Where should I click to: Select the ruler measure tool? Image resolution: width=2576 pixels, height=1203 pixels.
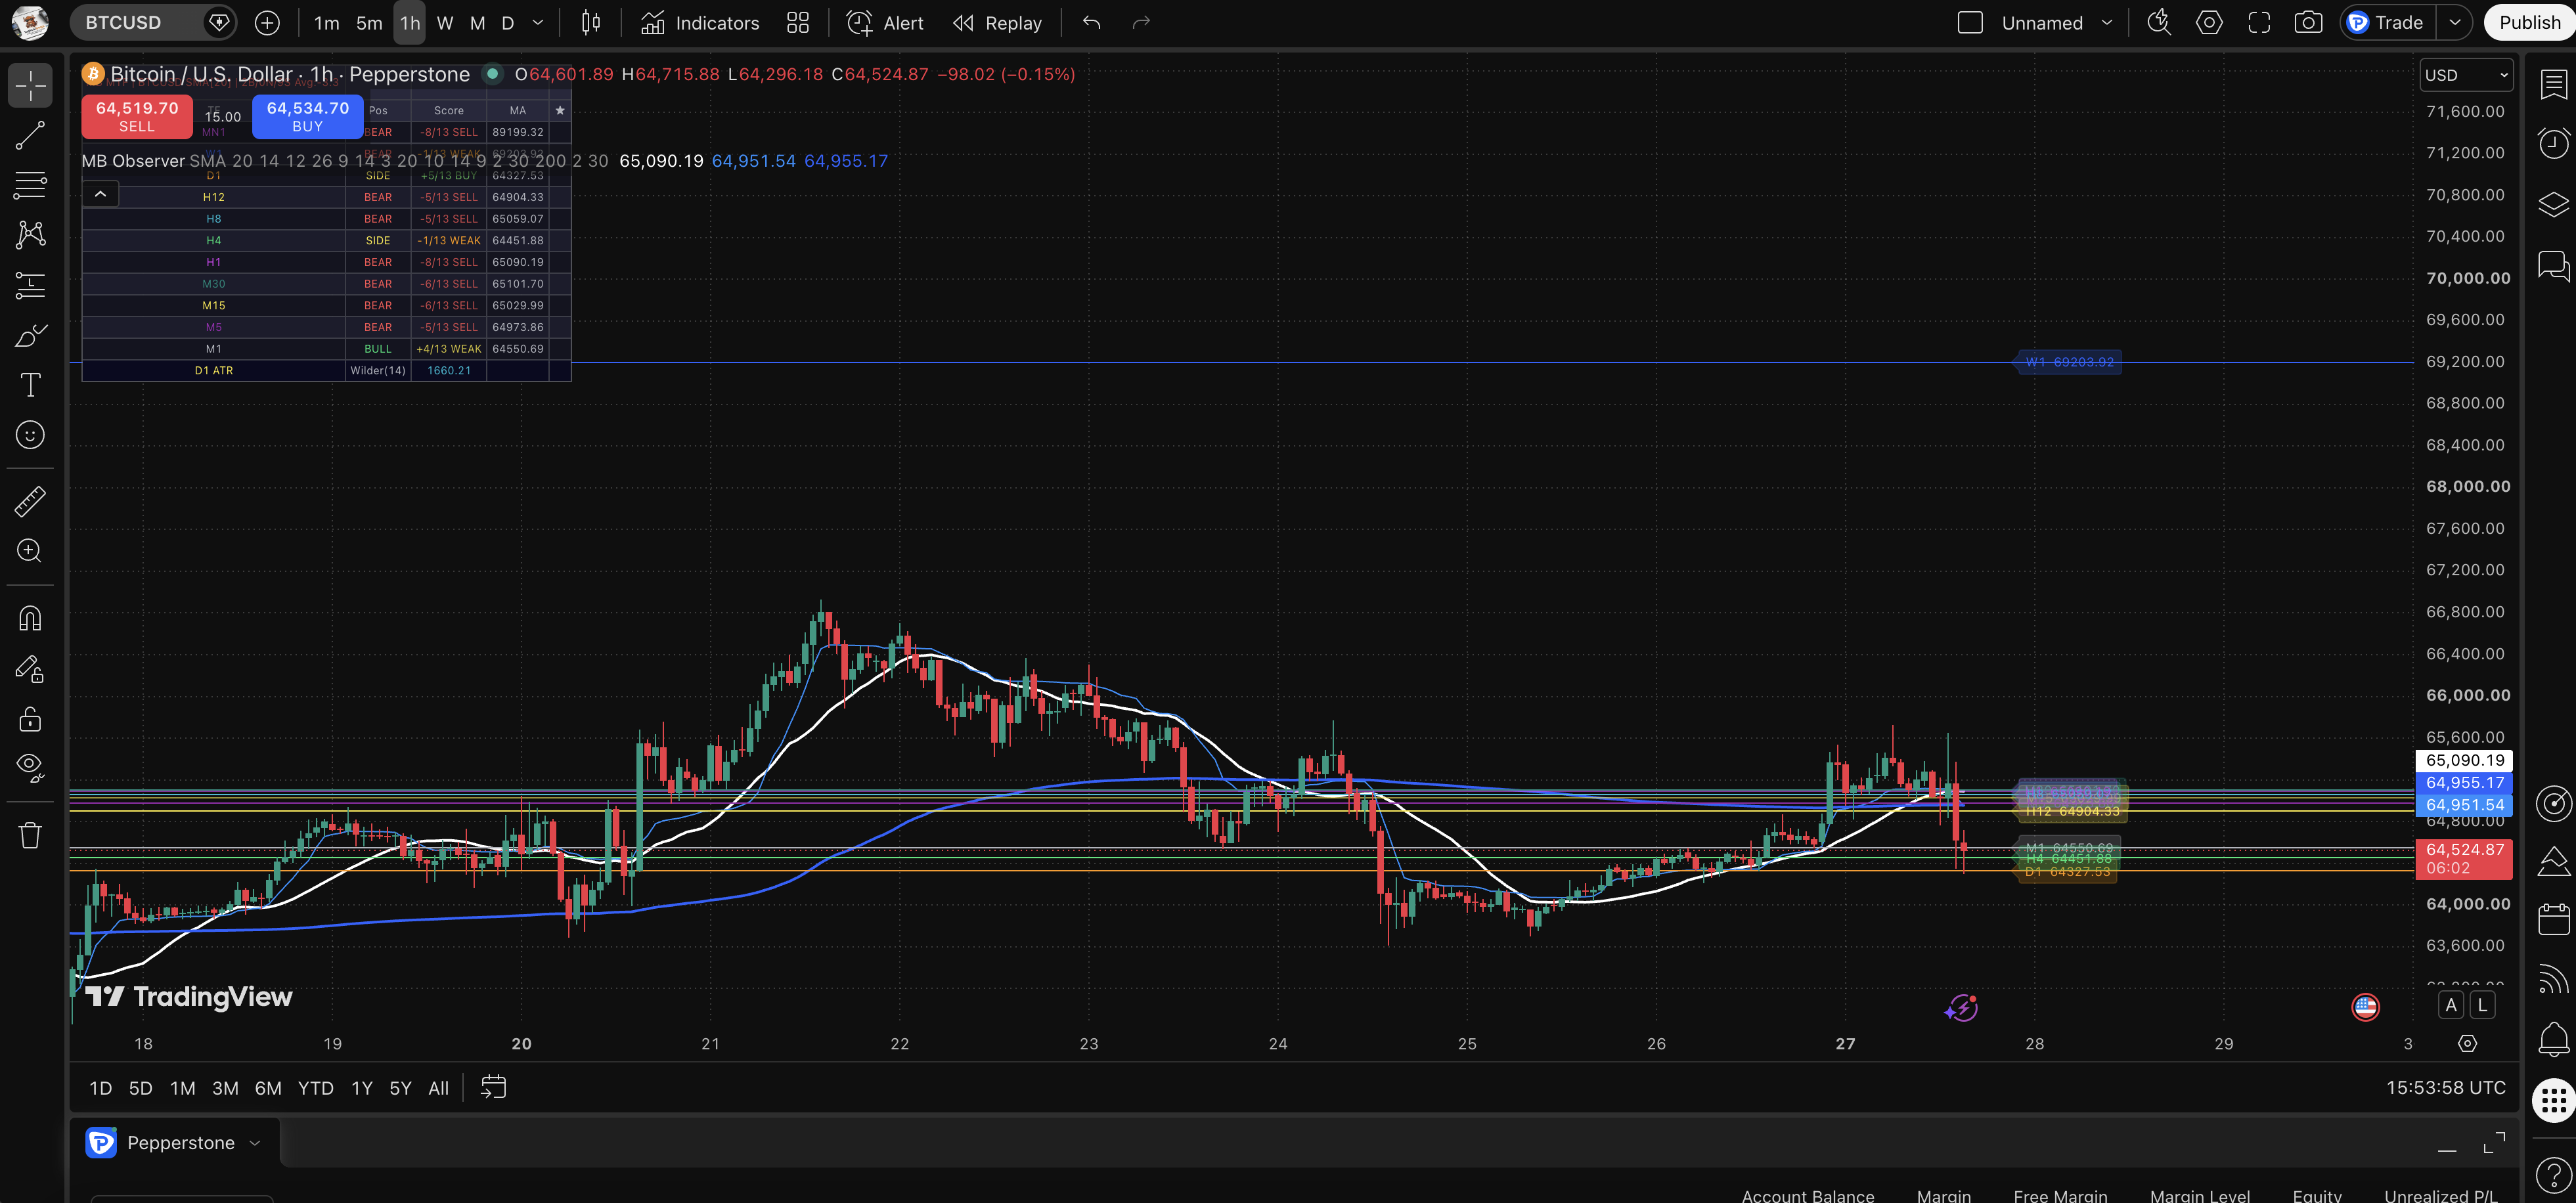(30, 501)
